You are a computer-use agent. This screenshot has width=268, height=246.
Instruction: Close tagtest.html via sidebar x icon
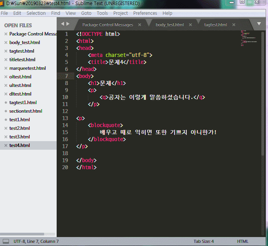click(6, 51)
